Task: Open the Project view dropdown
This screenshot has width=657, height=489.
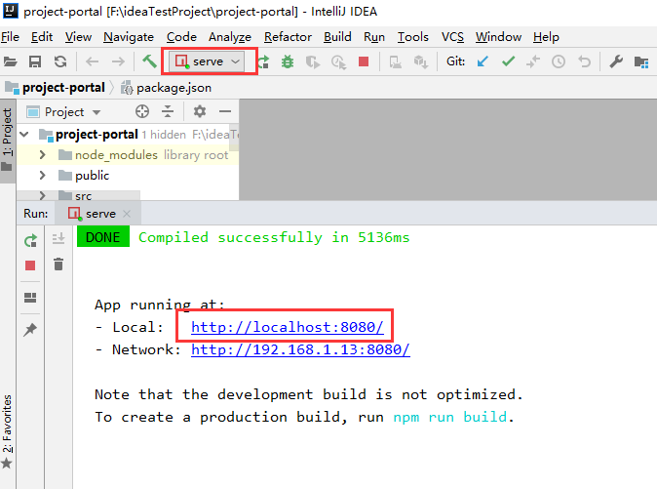Action: click(64, 112)
